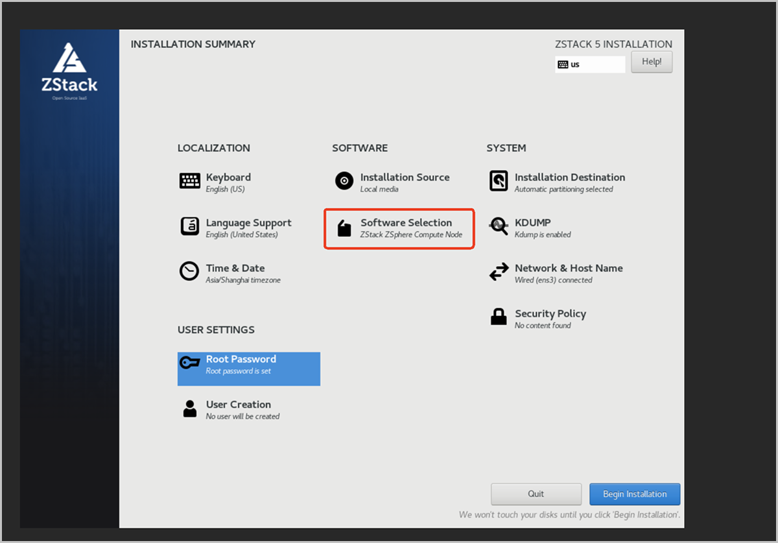The height and width of the screenshot is (543, 778).
Task: Open Software Selection label
Action: (406, 223)
